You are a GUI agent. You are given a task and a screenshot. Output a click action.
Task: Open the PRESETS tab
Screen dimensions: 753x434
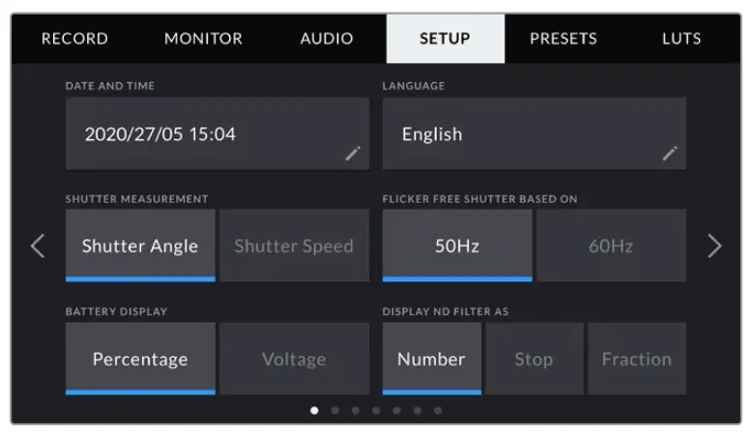[x=564, y=40]
